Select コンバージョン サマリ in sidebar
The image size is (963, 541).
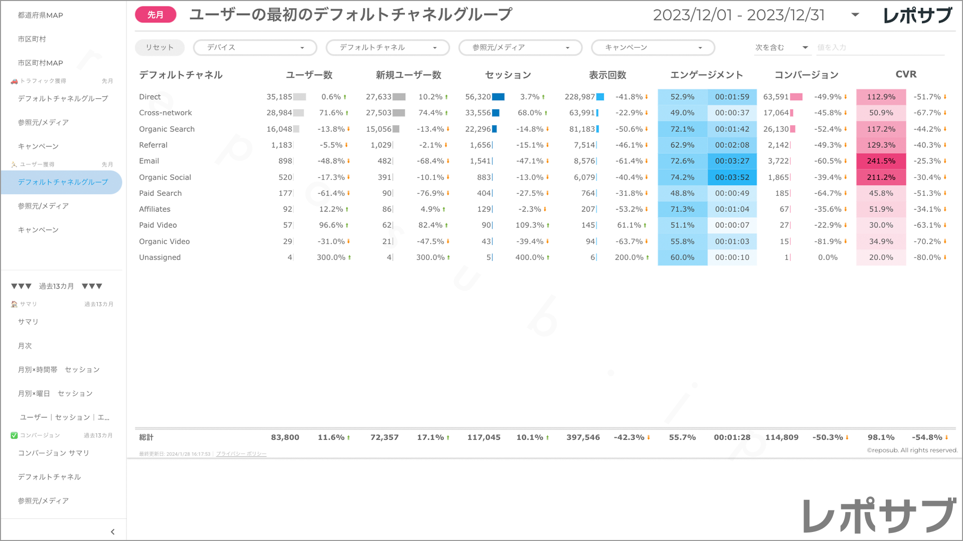54,453
